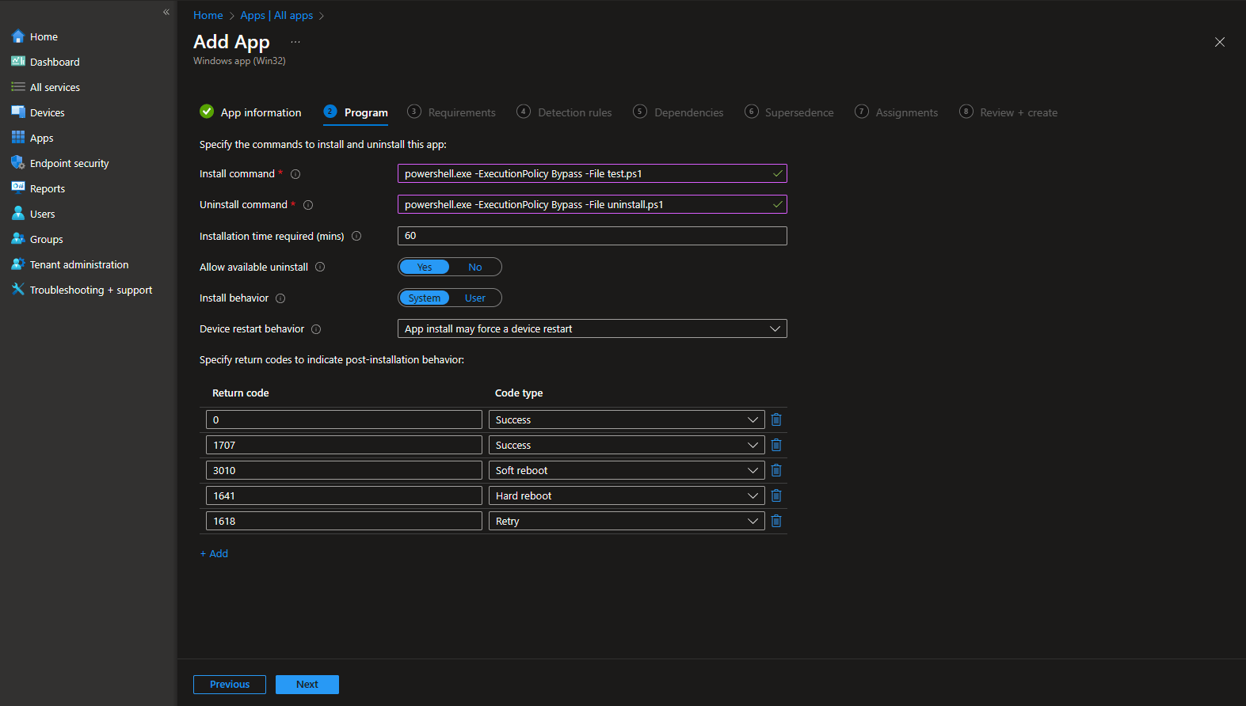Open Dashboard icon in sidebar

(18, 62)
